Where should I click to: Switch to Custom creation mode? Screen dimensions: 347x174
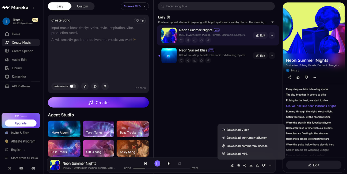[x=82, y=6]
